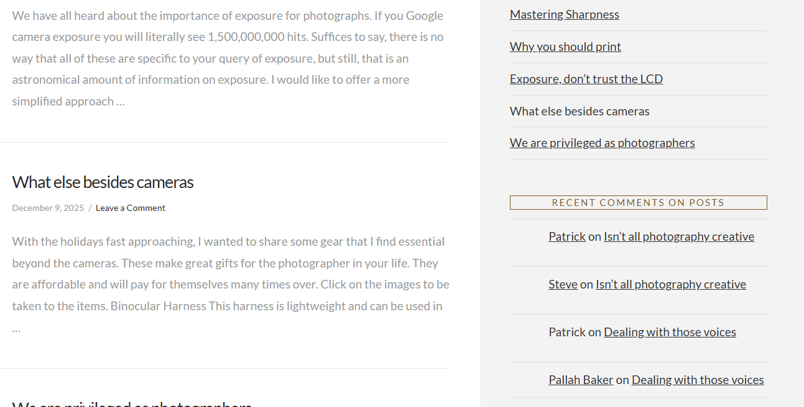Screen dimensions: 804x407
Task: Click the Leave a Comment link
Action: click(130, 208)
